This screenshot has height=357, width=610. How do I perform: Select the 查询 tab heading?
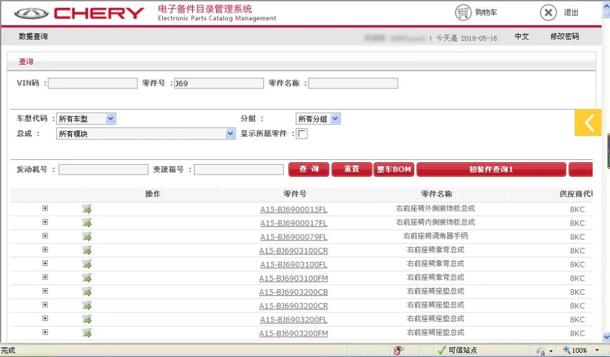click(26, 62)
